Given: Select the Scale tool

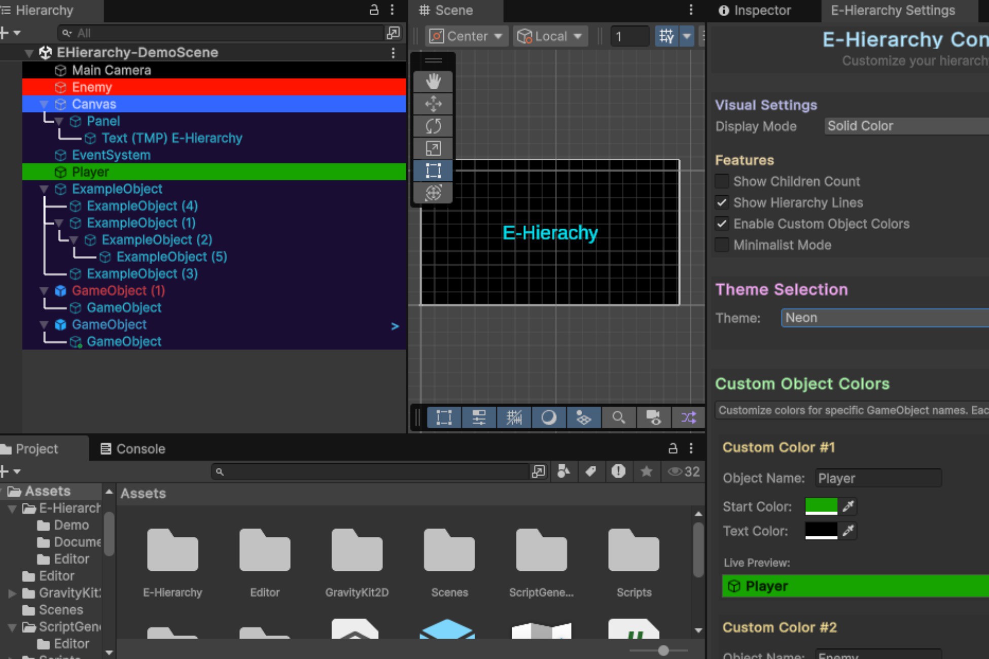Looking at the screenshot, I should pos(433,149).
